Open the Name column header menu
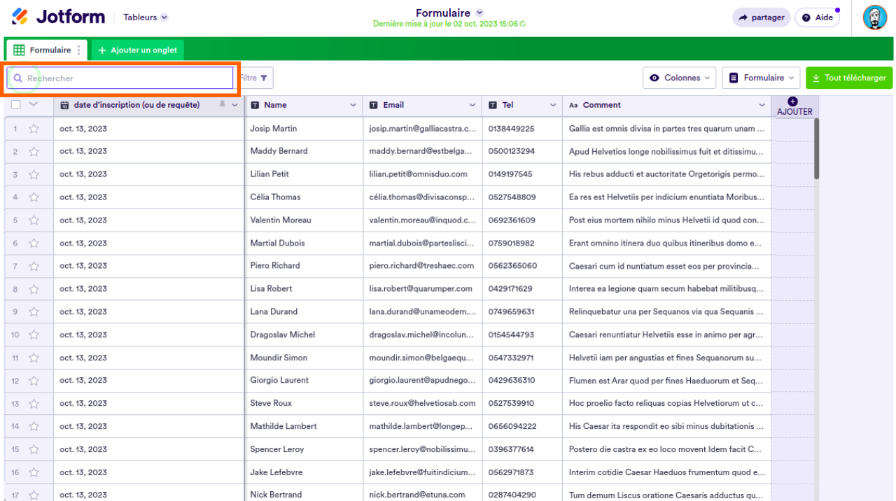The image size is (896, 501). [353, 105]
